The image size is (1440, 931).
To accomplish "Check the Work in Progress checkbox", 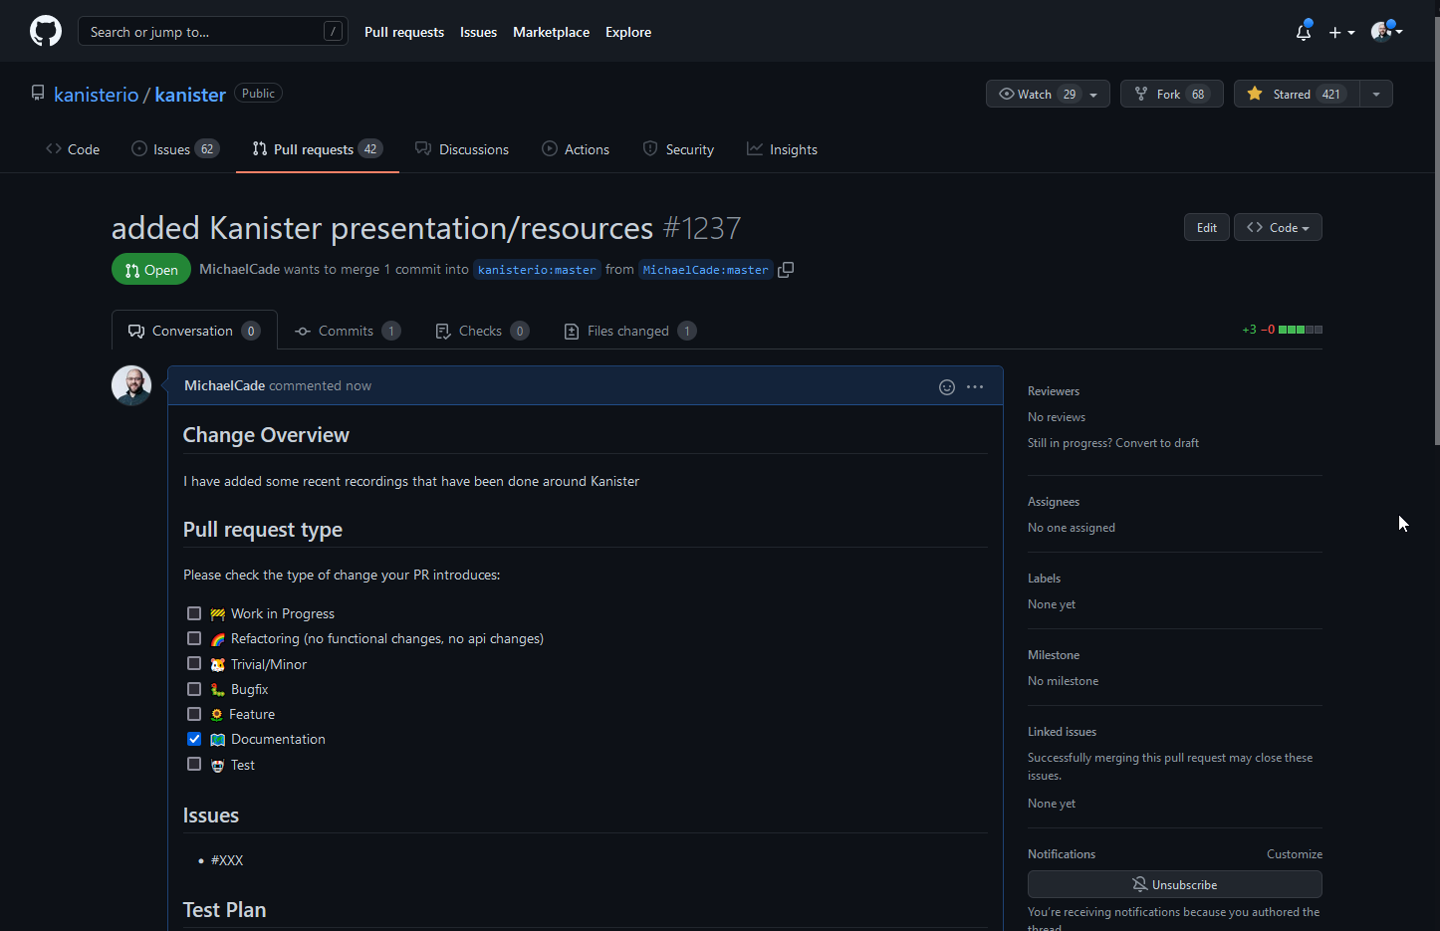I will (194, 613).
